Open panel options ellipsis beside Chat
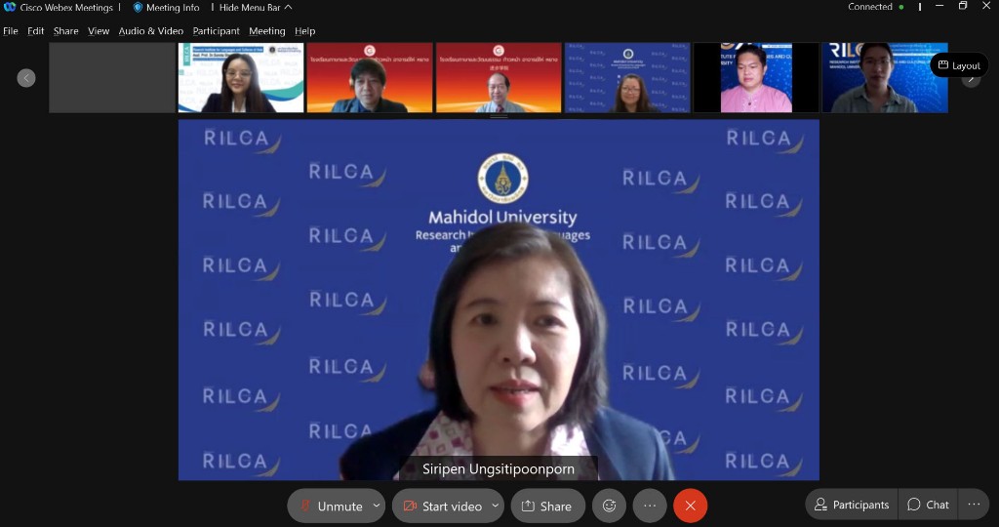 [x=975, y=505]
